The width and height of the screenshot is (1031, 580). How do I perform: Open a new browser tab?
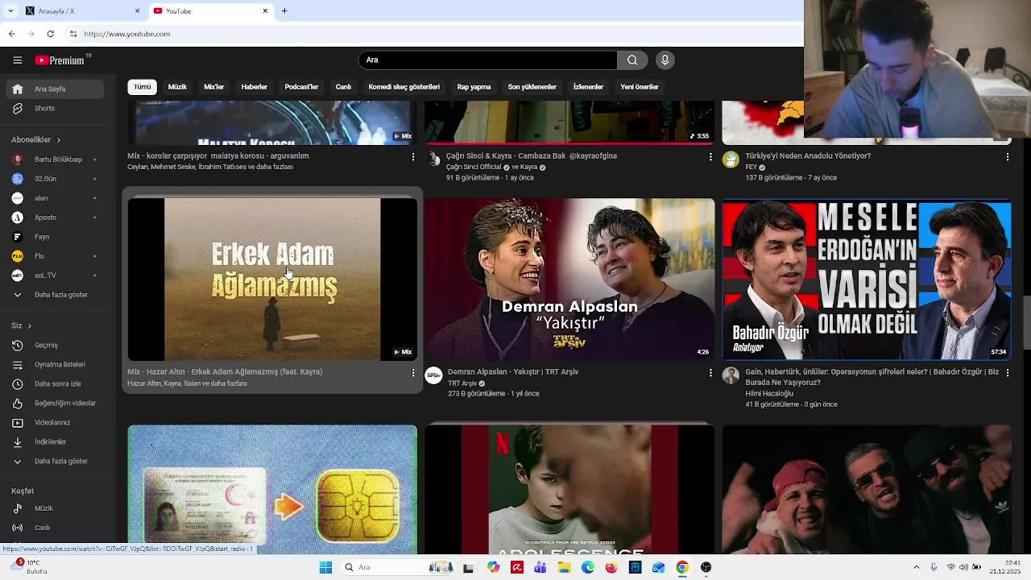[x=284, y=11]
